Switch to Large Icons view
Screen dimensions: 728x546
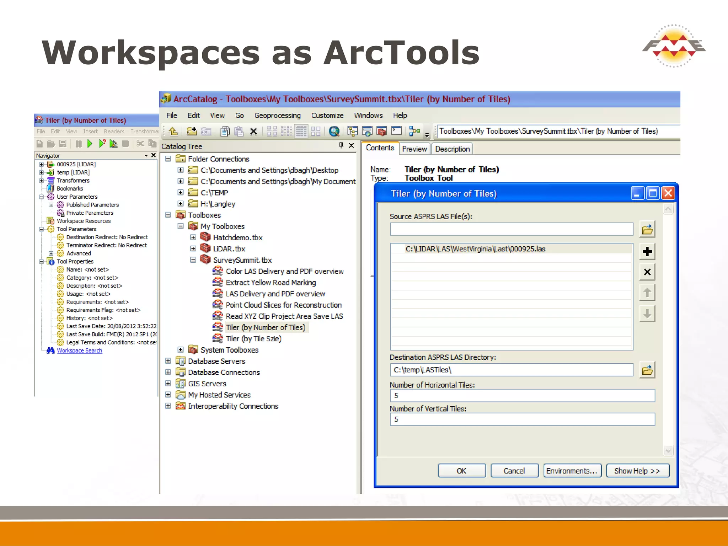pos(272,132)
